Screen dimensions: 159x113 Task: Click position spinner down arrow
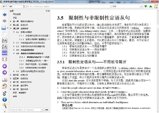coord(24,7)
